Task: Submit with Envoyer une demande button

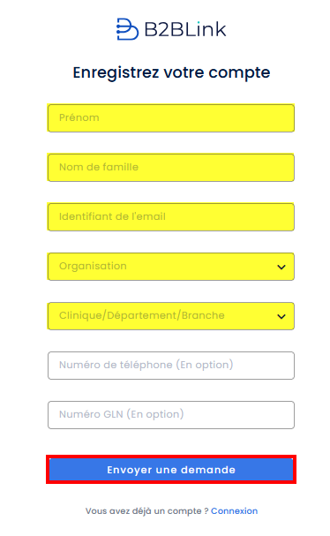Action: 171,470
